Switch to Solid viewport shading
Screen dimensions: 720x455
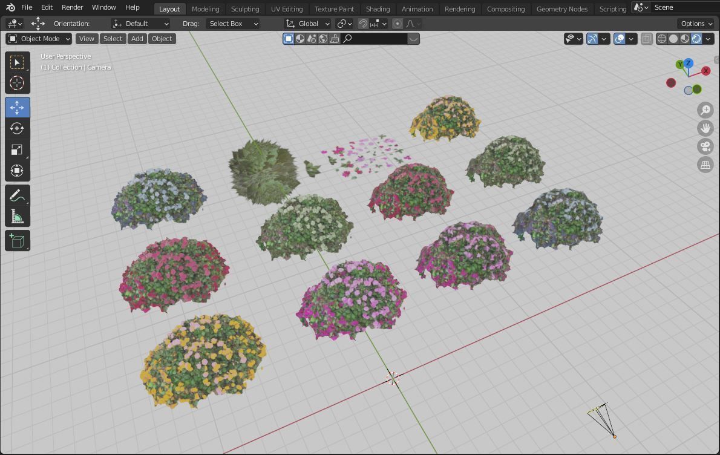click(x=673, y=39)
